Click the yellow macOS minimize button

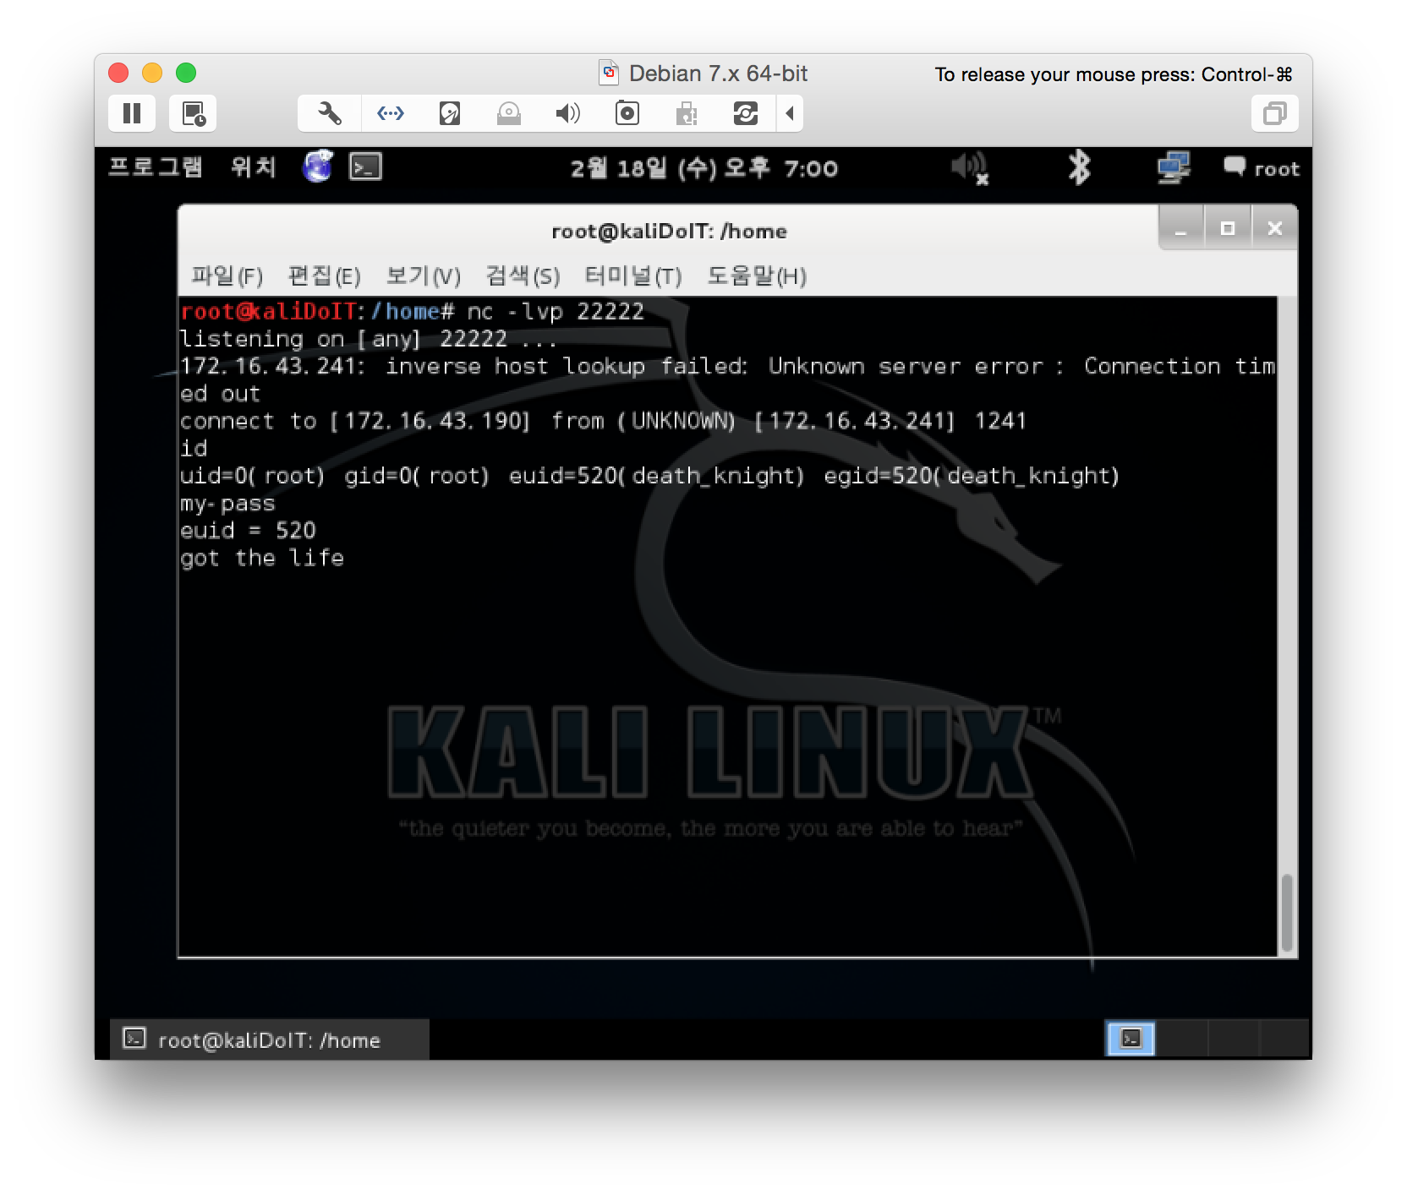point(152,73)
